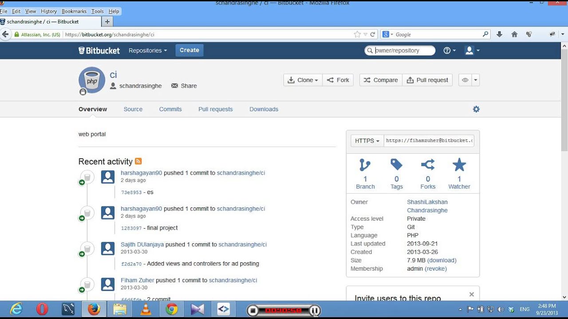Image resolution: width=568 pixels, height=319 pixels.
Task: Click the Google search magnifier icon
Action: (x=485, y=34)
